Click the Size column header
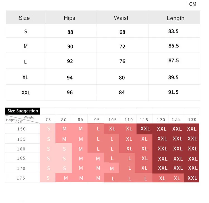Screen dimensions: 209x203 (x=24, y=18)
